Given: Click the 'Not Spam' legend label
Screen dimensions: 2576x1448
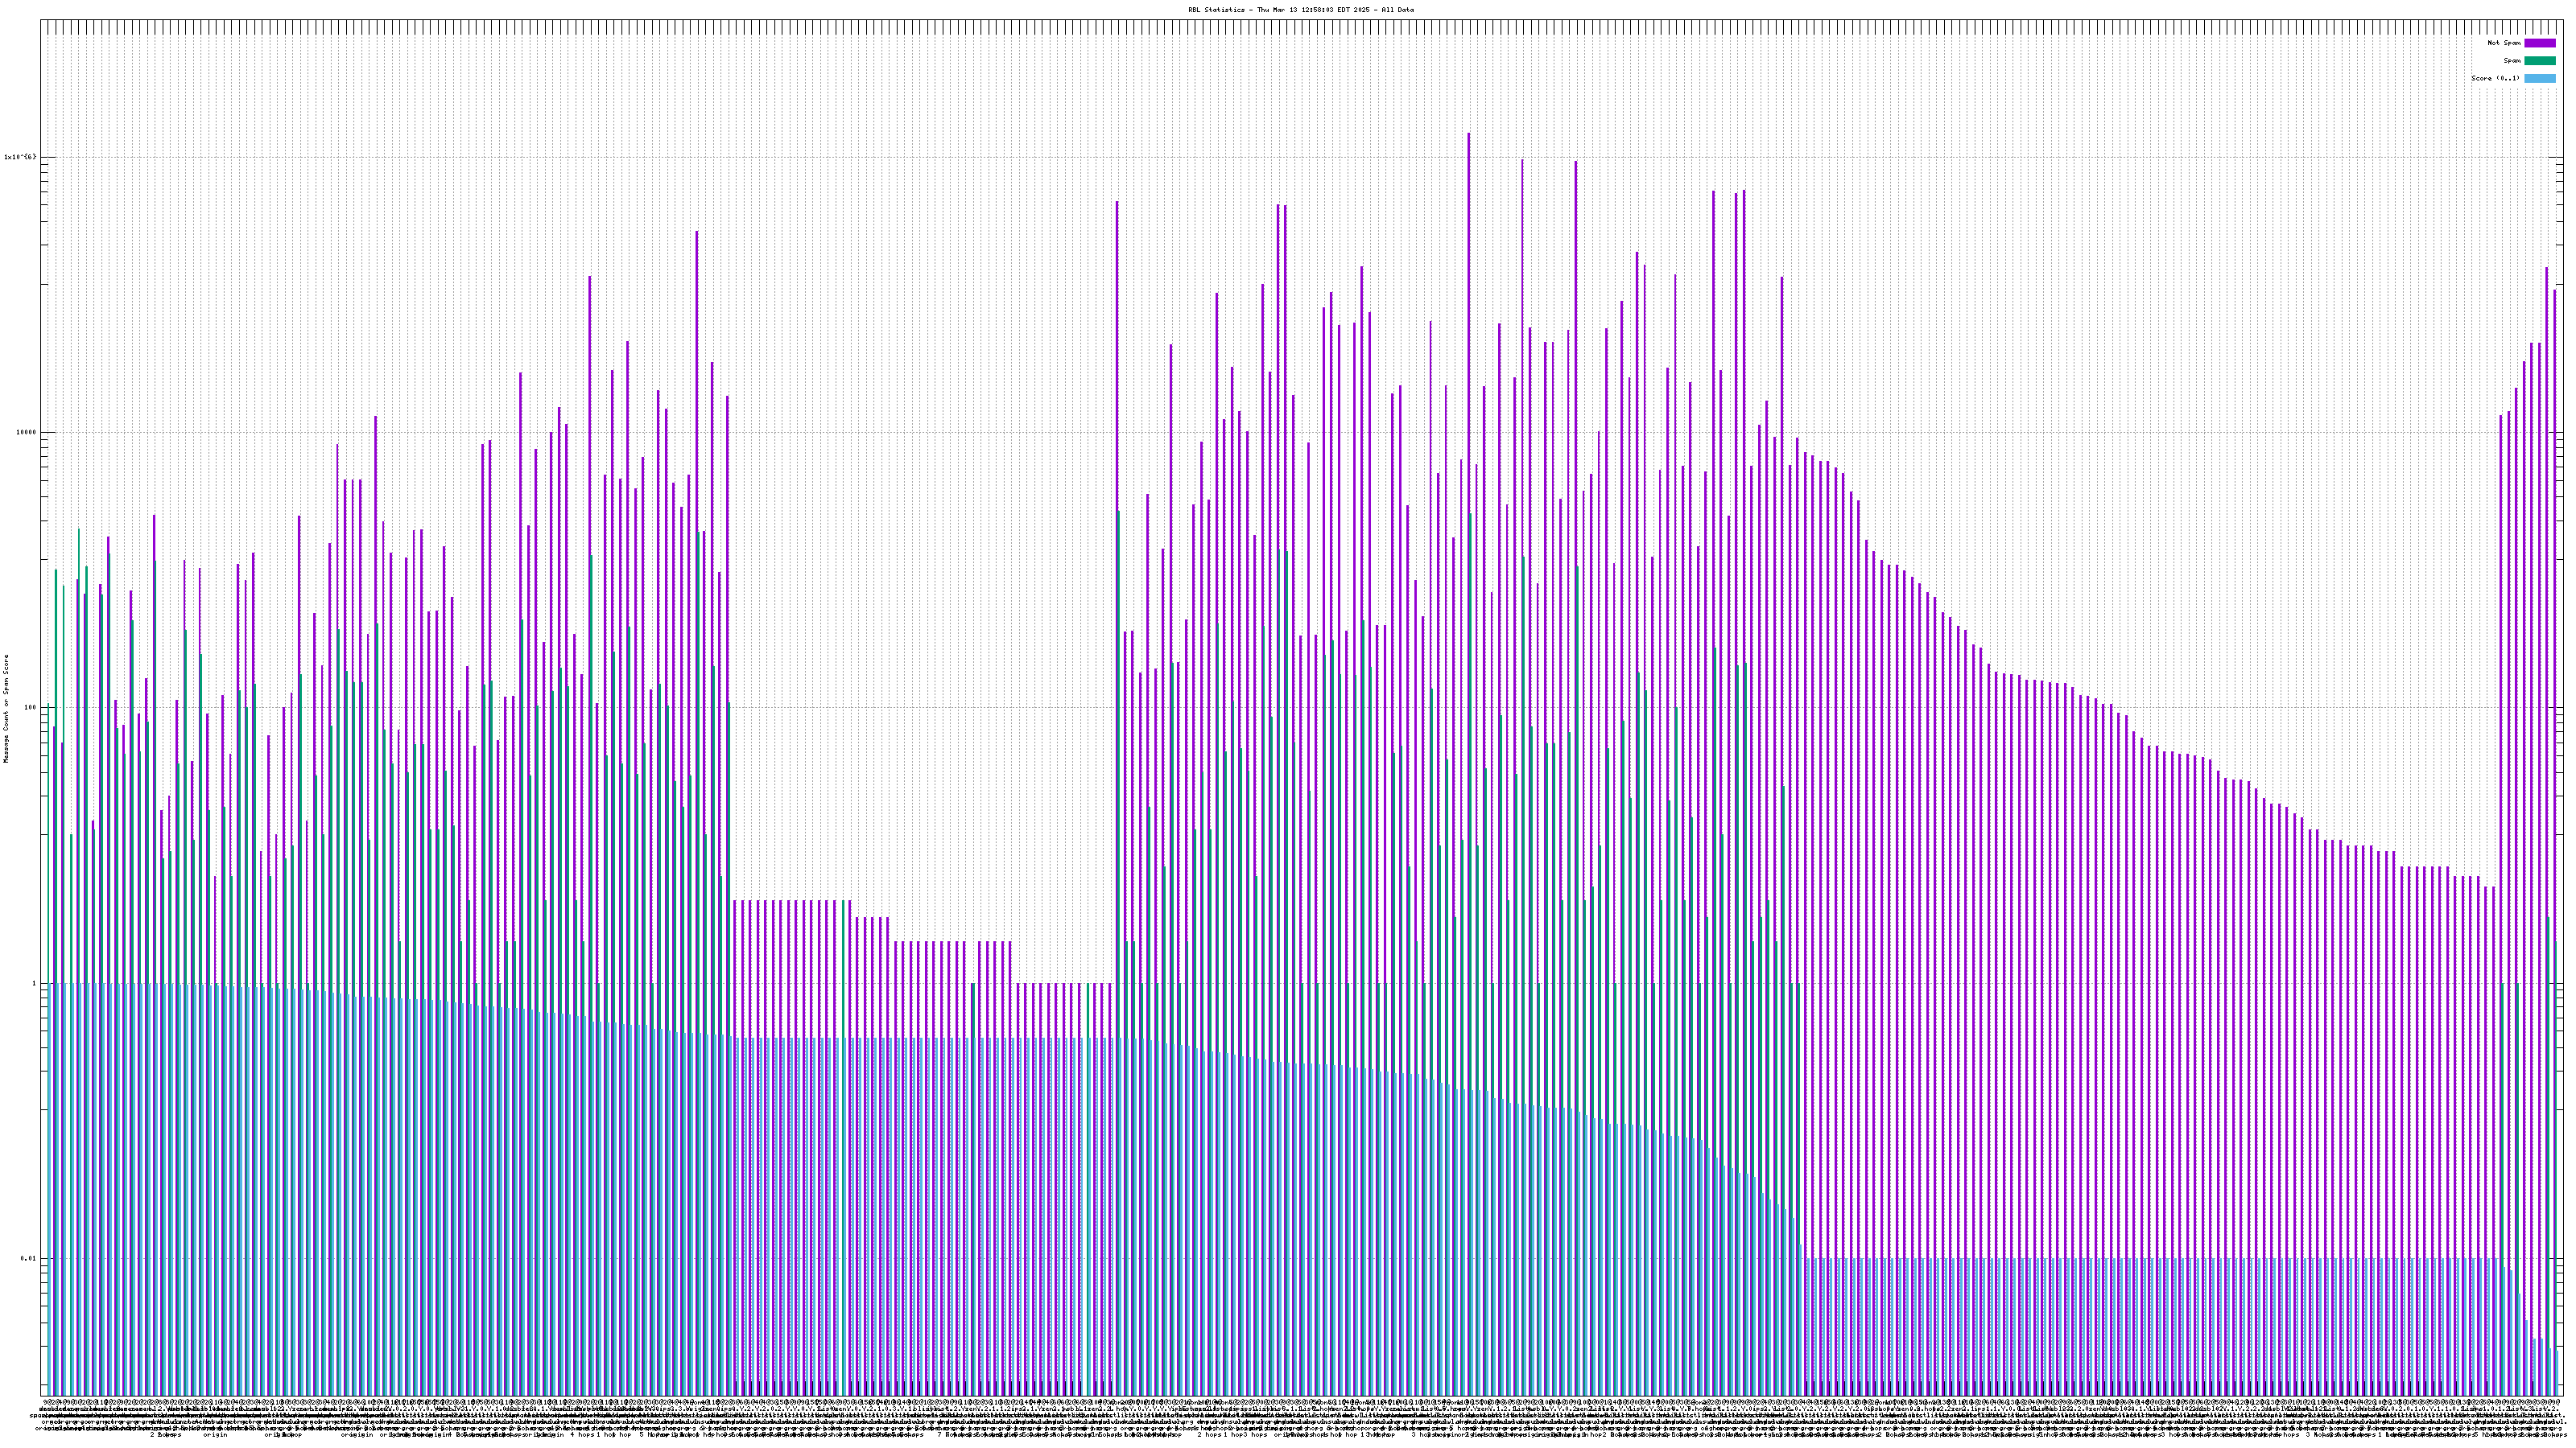Looking at the screenshot, I should 2504,43.
